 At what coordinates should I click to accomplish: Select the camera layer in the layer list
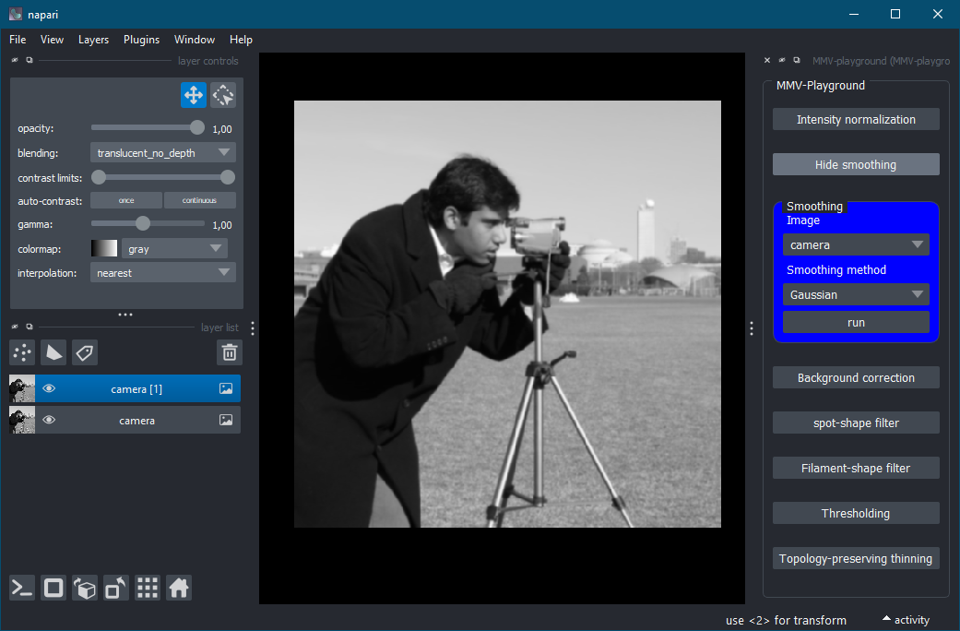tap(136, 420)
